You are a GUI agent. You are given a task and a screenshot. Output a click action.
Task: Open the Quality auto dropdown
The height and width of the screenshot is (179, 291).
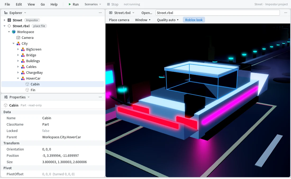pyautogui.click(x=168, y=20)
